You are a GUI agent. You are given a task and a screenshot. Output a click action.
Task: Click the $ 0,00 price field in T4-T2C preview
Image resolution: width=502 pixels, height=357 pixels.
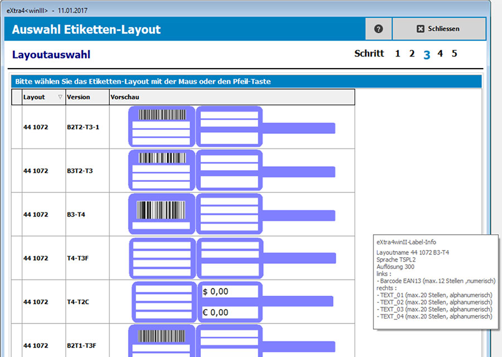(x=229, y=292)
